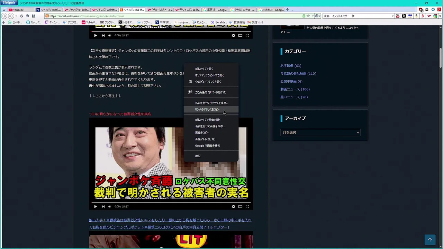This screenshot has width=443, height=249.
Task: Expand the 月を選択 archive dropdown
Action: click(x=320, y=132)
